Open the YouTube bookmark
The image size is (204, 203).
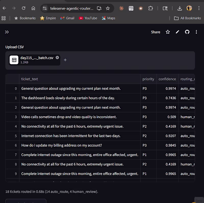(88, 18)
